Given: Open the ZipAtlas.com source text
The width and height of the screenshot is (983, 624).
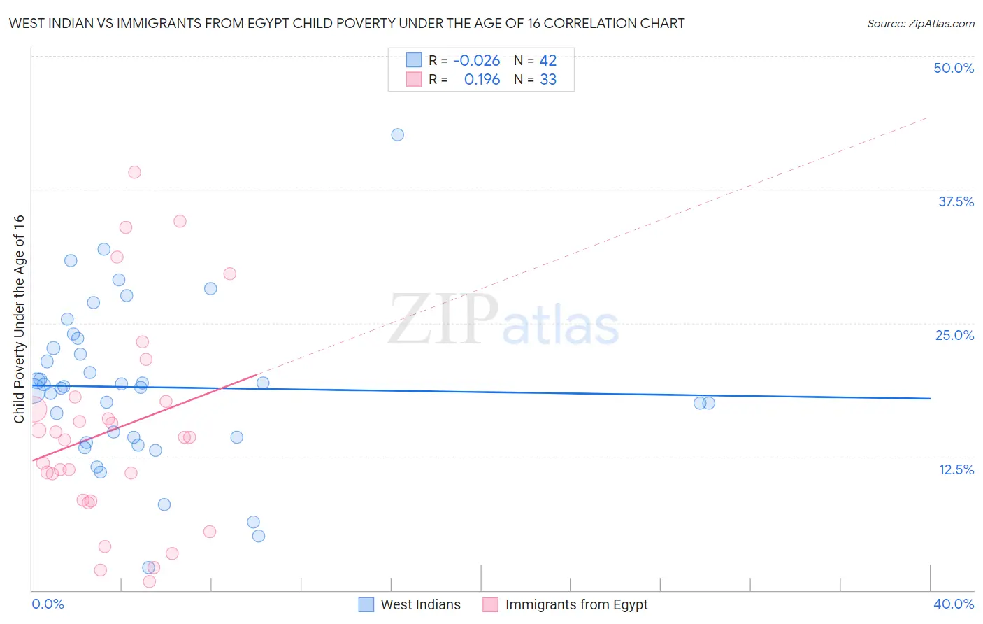Looking at the screenshot, I should point(921,23).
